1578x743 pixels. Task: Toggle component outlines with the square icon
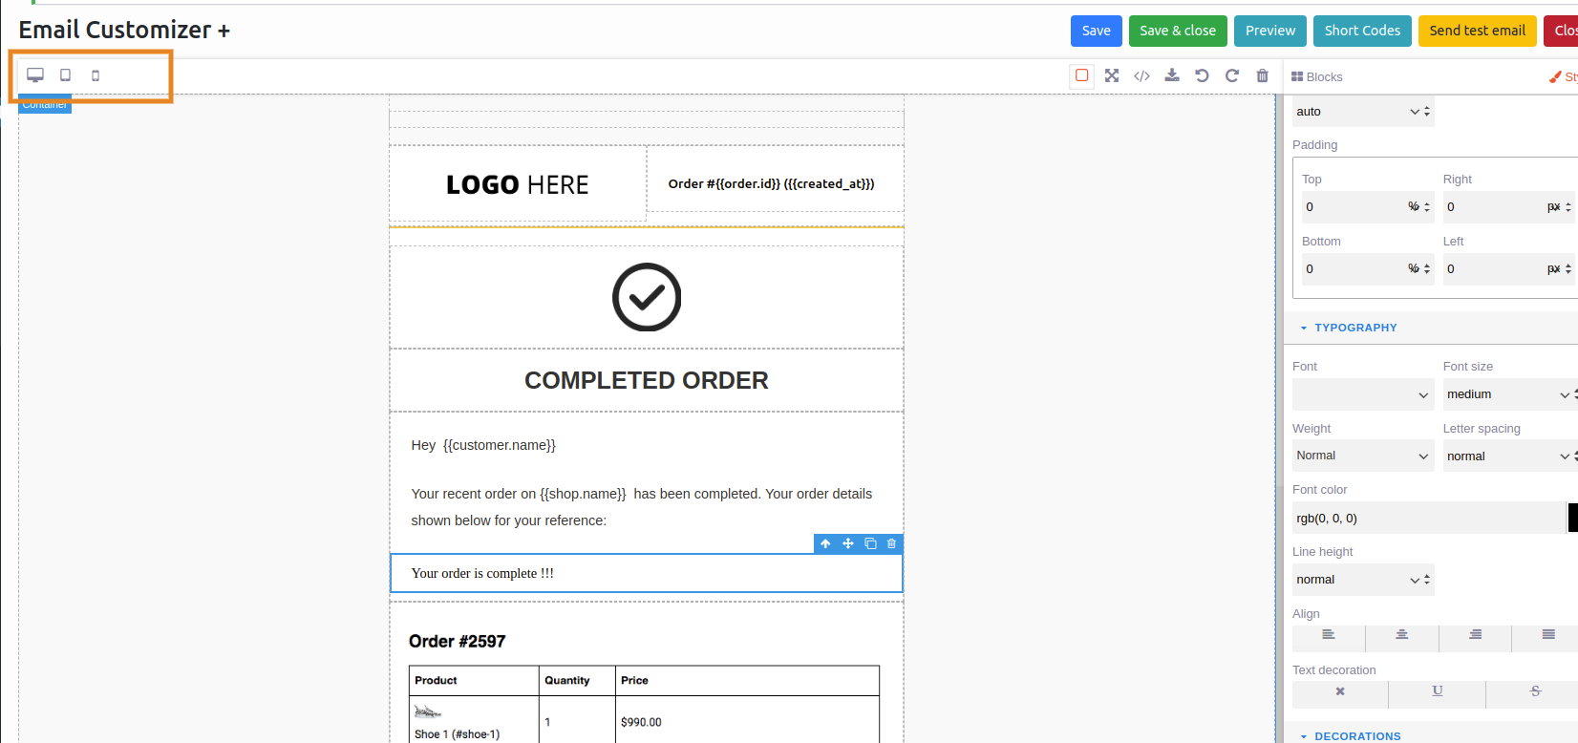point(1082,75)
